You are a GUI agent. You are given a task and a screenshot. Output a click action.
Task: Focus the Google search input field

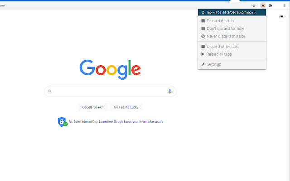110,91
